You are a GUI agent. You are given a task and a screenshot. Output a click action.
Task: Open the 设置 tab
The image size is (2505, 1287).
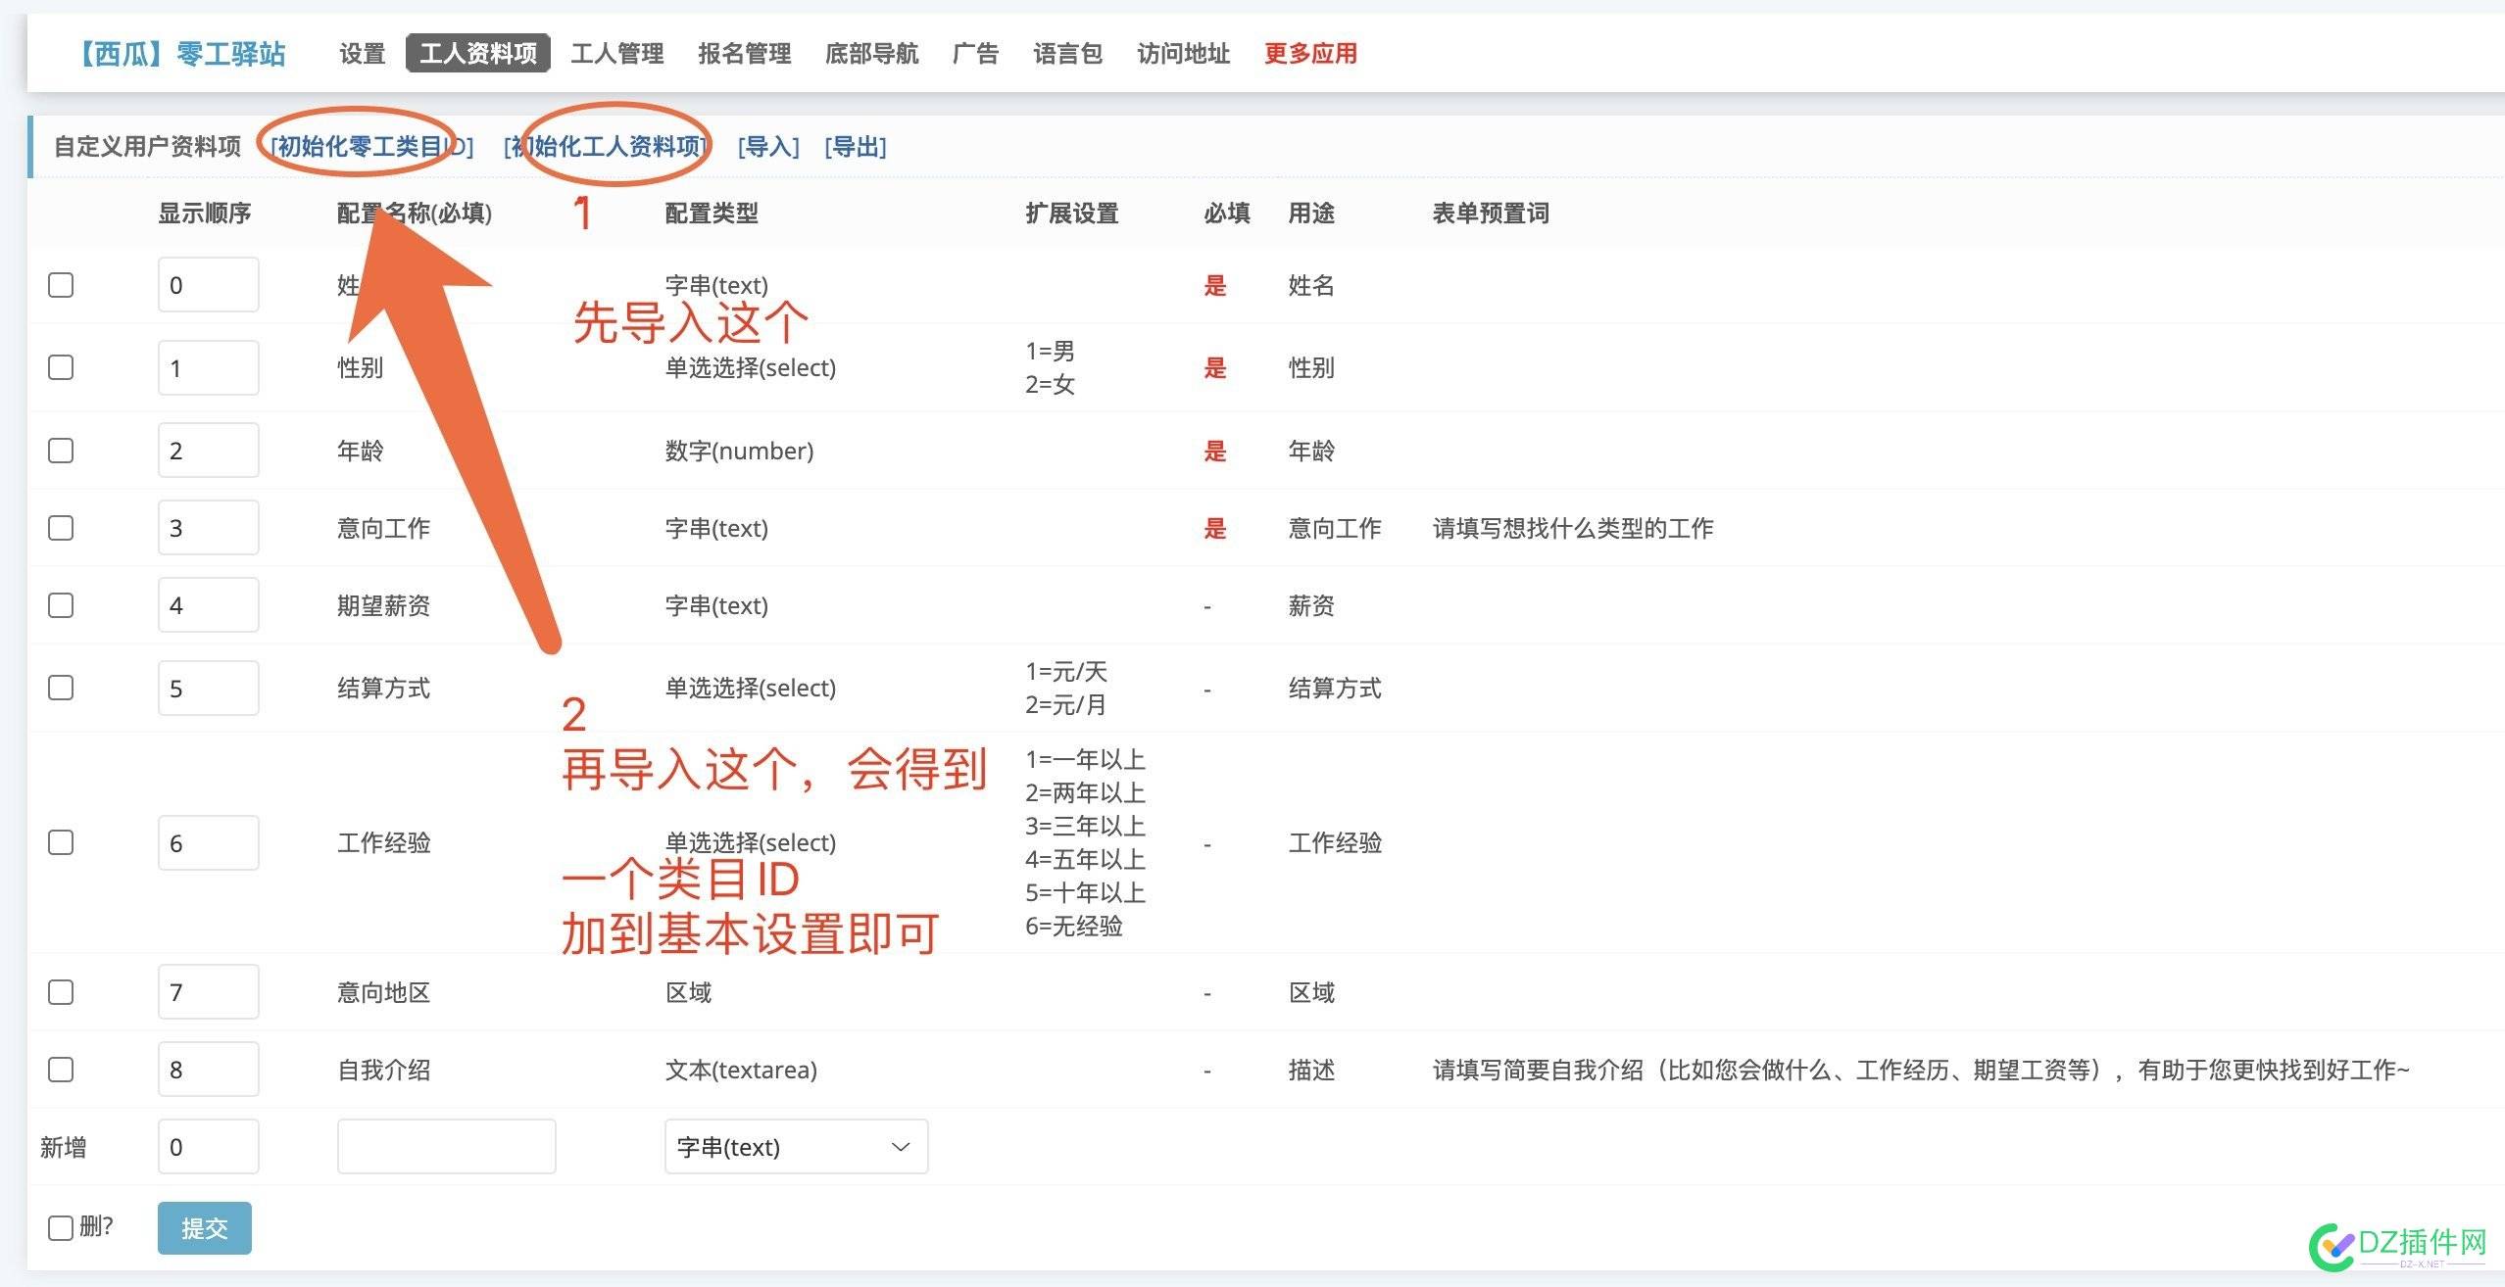pos(362,53)
